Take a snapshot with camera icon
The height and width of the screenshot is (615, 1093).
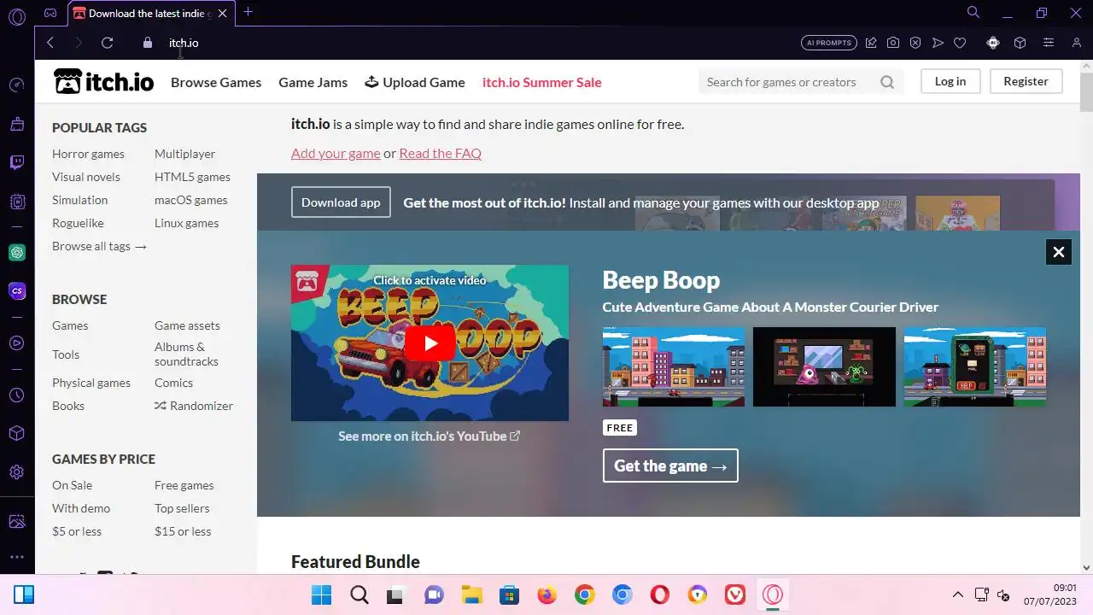point(893,43)
